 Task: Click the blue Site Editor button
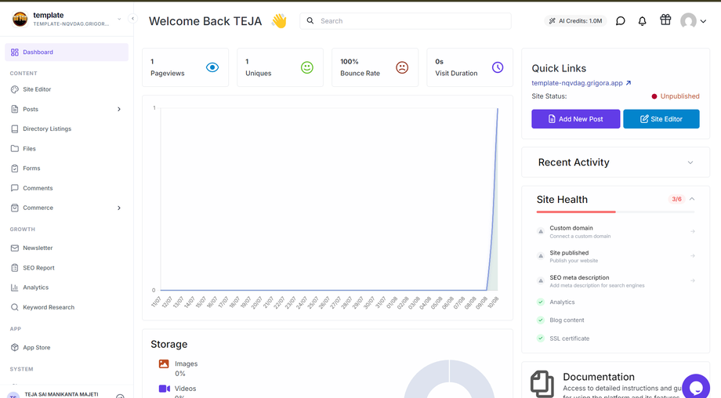[661, 119]
